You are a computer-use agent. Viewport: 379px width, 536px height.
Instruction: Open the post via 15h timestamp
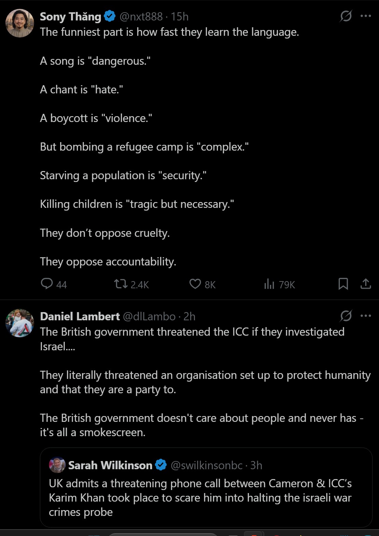point(180,17)
